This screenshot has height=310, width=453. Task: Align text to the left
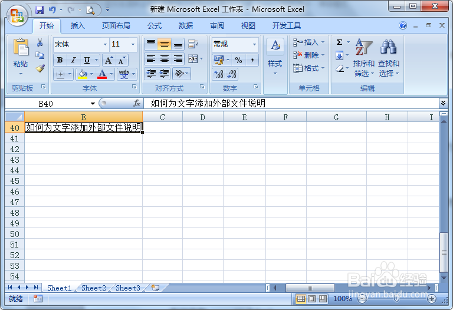[151, 59]
